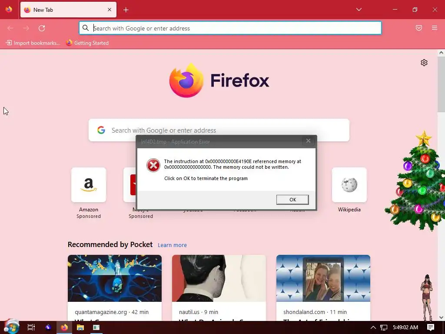This screenshot has height=334, width=445.
Task: Open Task View on the taskbar
Action: click(x=31, y=327)
